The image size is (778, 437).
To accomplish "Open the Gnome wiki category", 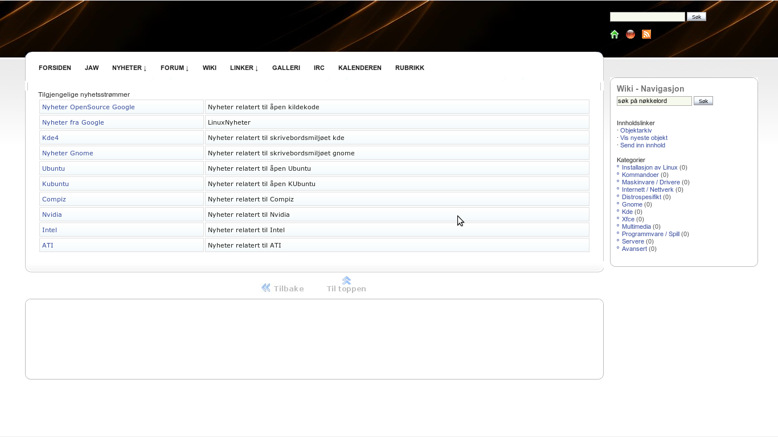I will point(632,204).
